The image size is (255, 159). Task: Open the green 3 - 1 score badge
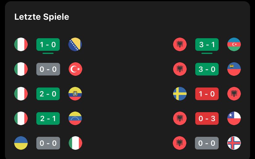[207, 44]
